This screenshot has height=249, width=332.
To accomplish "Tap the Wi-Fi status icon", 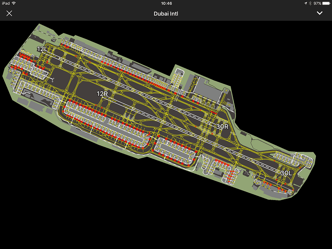I will pos(14,3).
